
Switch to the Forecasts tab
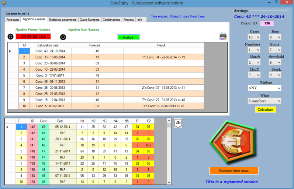tap(13, 20)
